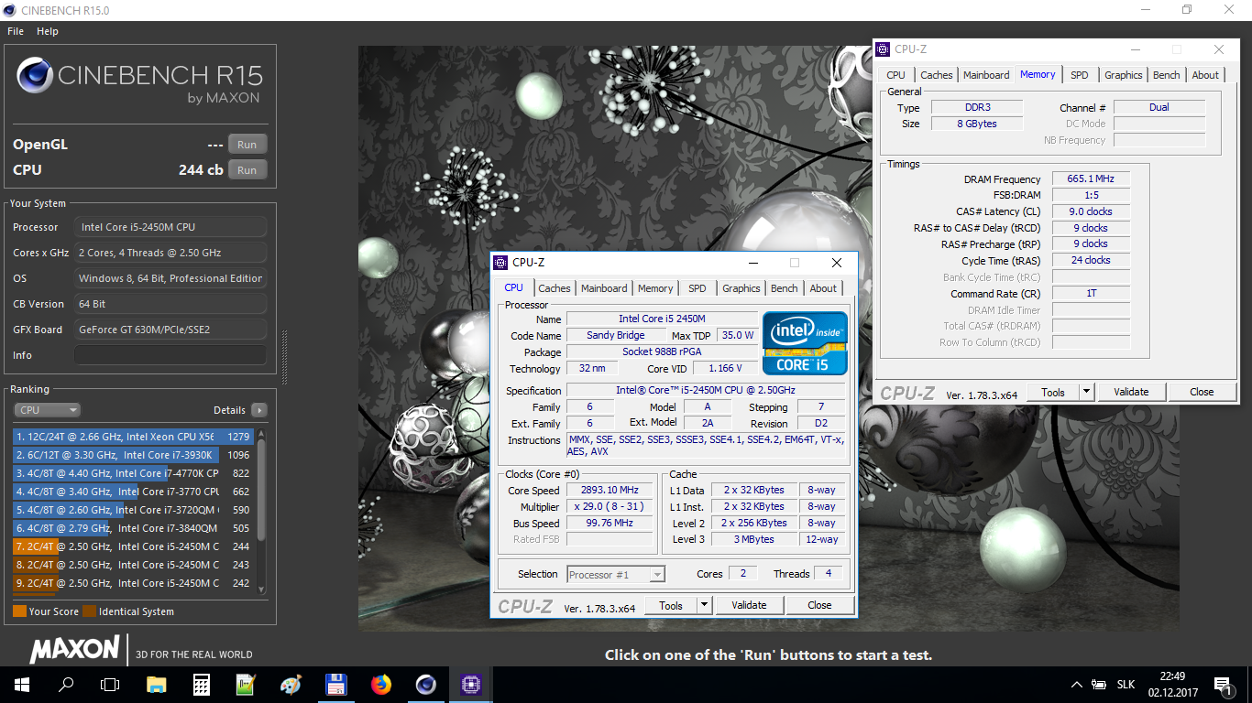Click the CPU-Z Memory window title icon
Screen dimensions: 1252x703
(x=884, y=49)
